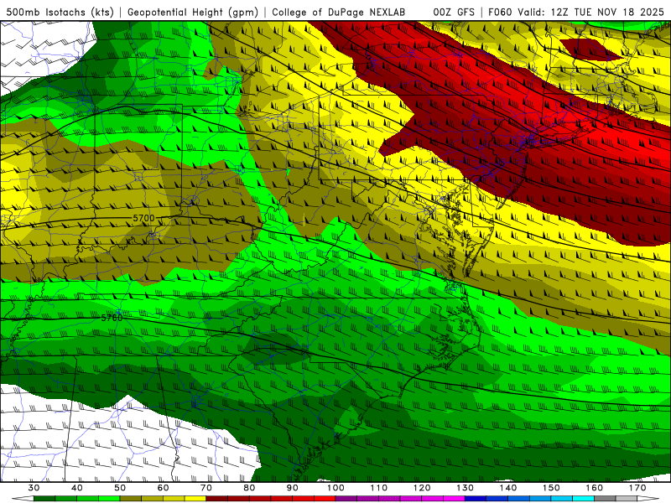Screen dimensions: 671x503
Task: Click the 90 value on the color scale
Action: (x=293, y=488)
